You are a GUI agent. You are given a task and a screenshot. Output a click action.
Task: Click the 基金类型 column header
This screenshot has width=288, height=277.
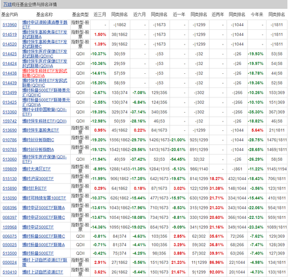[x=80, y=14]
